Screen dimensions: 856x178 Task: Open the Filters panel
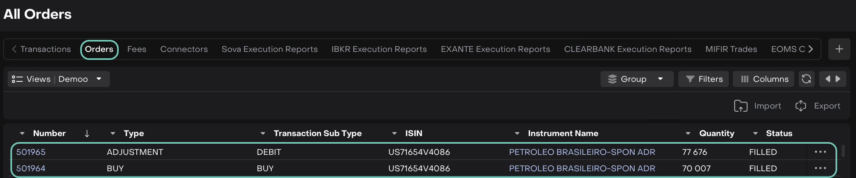point(704,79)
